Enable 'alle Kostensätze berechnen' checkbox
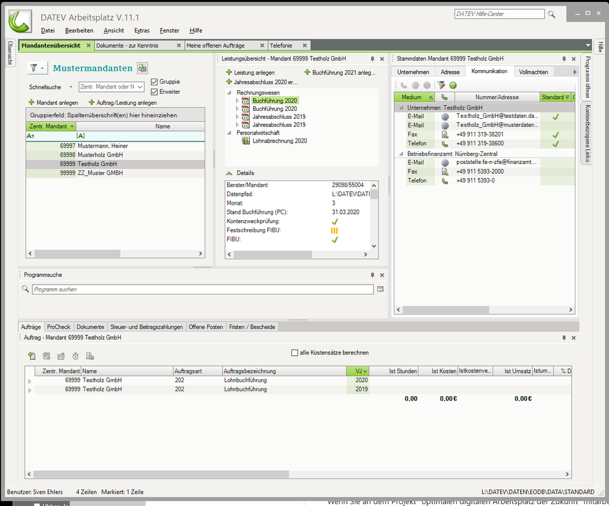This screenshot has height=506, width=609. (x=295, y=352)
